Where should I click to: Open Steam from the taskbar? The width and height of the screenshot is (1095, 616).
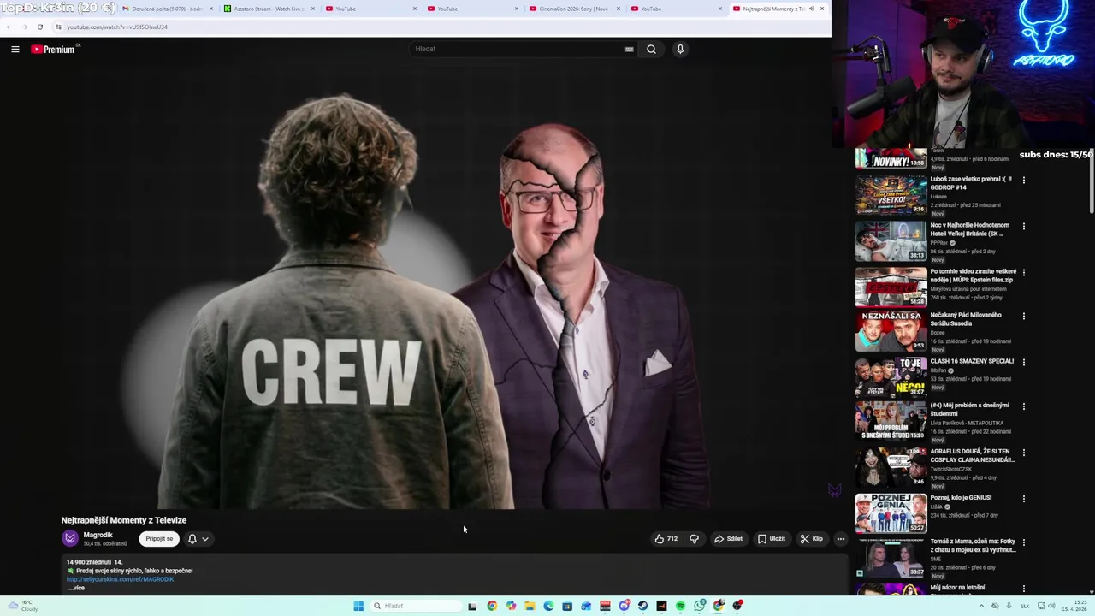642,606
